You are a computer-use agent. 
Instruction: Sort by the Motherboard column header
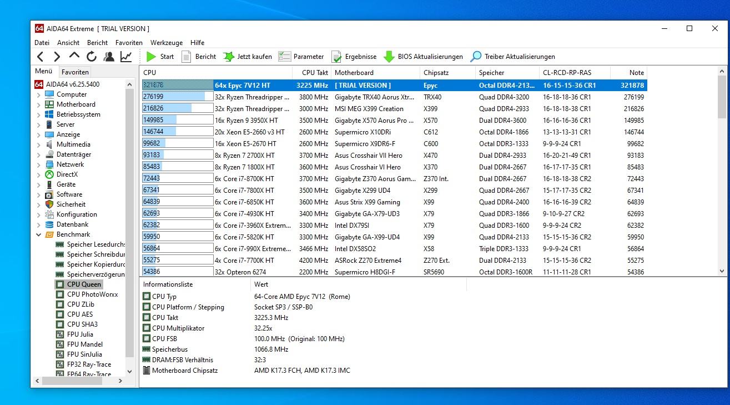[376, 73]
